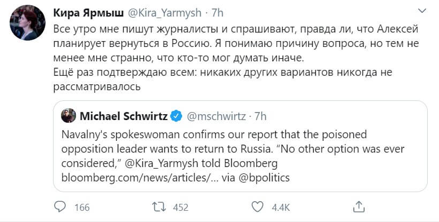
Task: Click Michael Schwirtz's small avatar
Action: point(69,116)
